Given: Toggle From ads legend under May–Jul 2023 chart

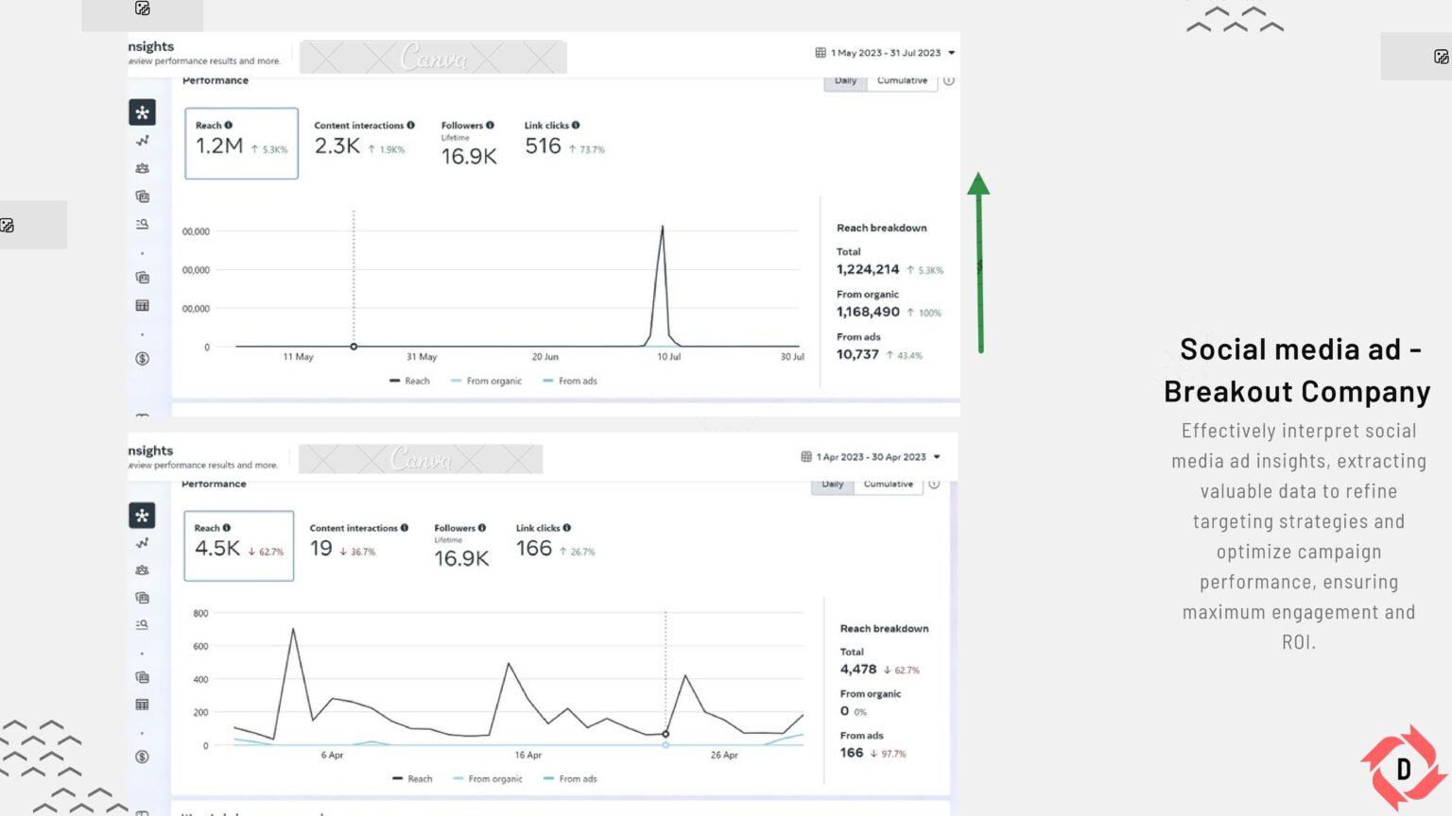Looking at the screenshot, I should coord(570,381).
